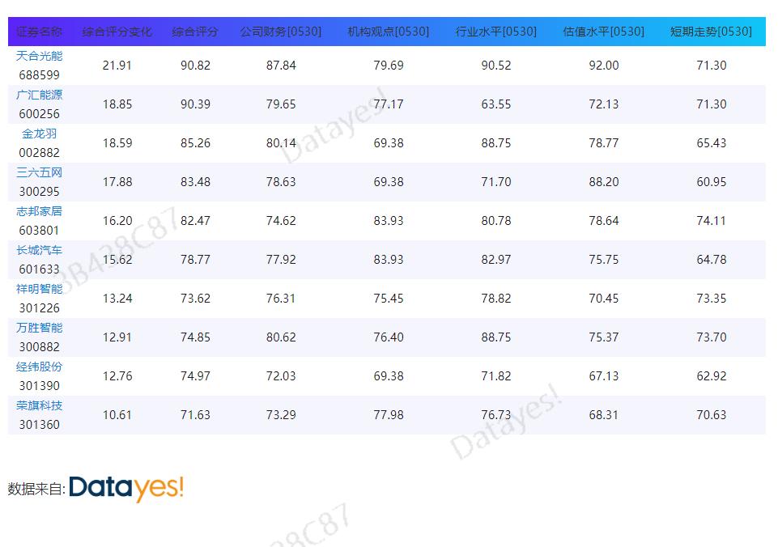The width and height of the screenshot is (778, 547).
Task: Open the 荣旗科技 stock link
Action: point(39,405)
